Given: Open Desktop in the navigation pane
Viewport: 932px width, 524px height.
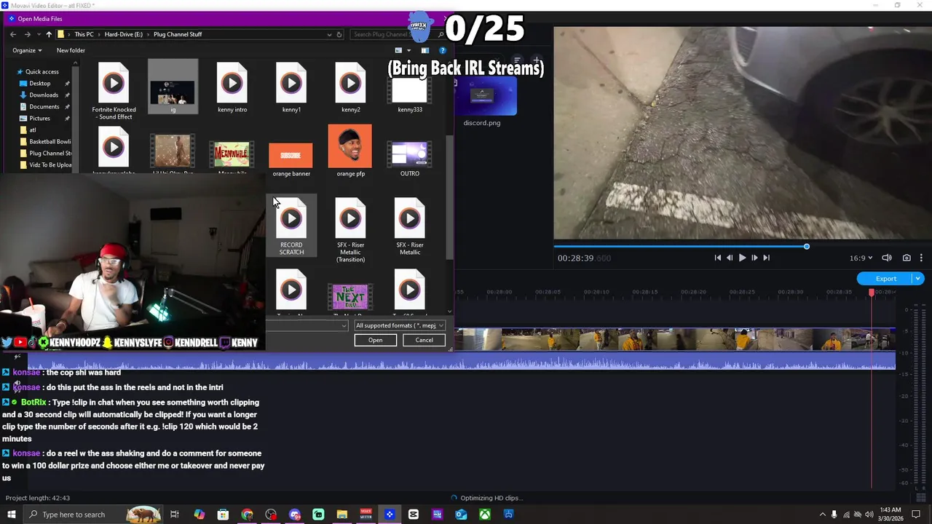Looking at the screenshot, I should (x=39, y=83).
